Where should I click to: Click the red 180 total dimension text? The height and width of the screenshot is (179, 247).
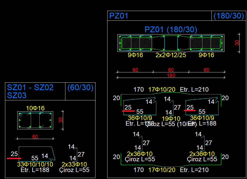pyautogui.click(x=171, y=75)
